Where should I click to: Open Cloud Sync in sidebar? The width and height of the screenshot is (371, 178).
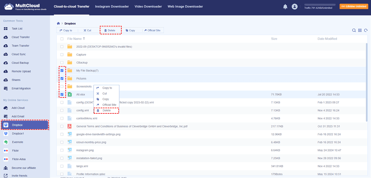pos(20,54)
